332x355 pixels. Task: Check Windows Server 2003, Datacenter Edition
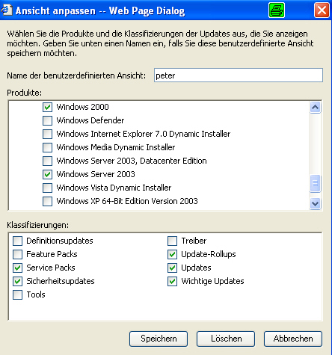click(x=47, y=161)
